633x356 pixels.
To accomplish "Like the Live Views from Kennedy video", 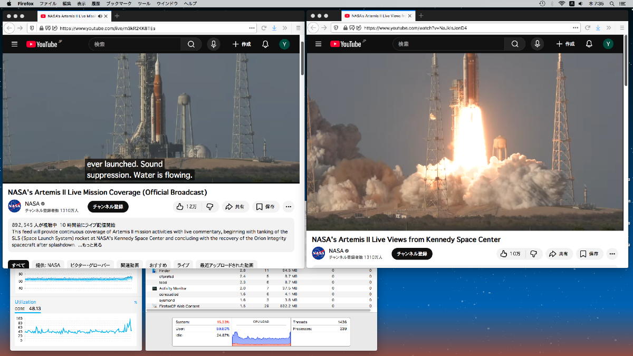I will point(509,254).
